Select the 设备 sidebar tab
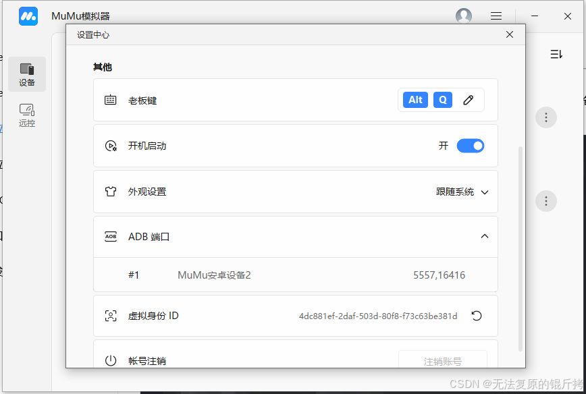586x394 pixels. [x=27, y=74]
